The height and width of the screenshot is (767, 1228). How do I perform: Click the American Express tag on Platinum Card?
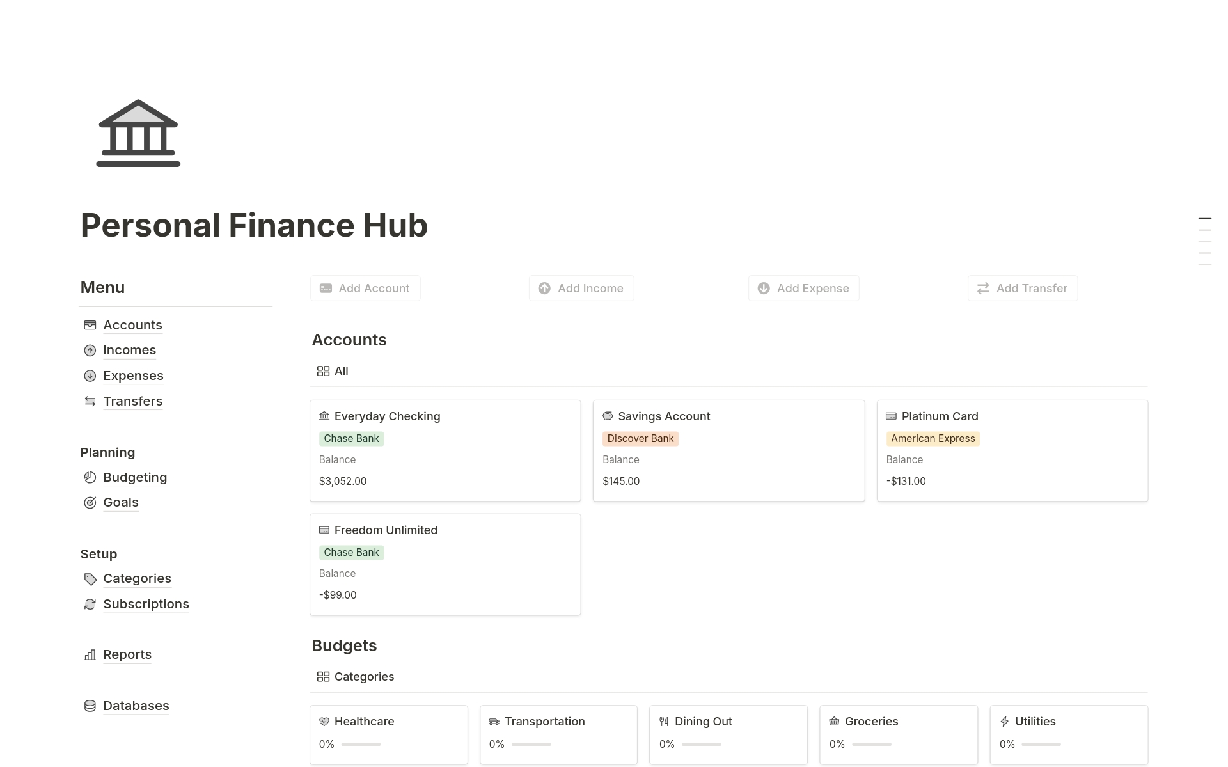click(933, 439)
